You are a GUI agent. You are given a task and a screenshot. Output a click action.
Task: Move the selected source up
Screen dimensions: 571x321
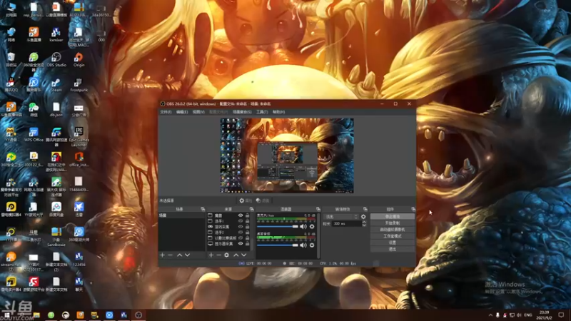(x=236, y=255)
